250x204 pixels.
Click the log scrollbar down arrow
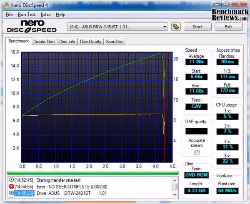point(175,195)
